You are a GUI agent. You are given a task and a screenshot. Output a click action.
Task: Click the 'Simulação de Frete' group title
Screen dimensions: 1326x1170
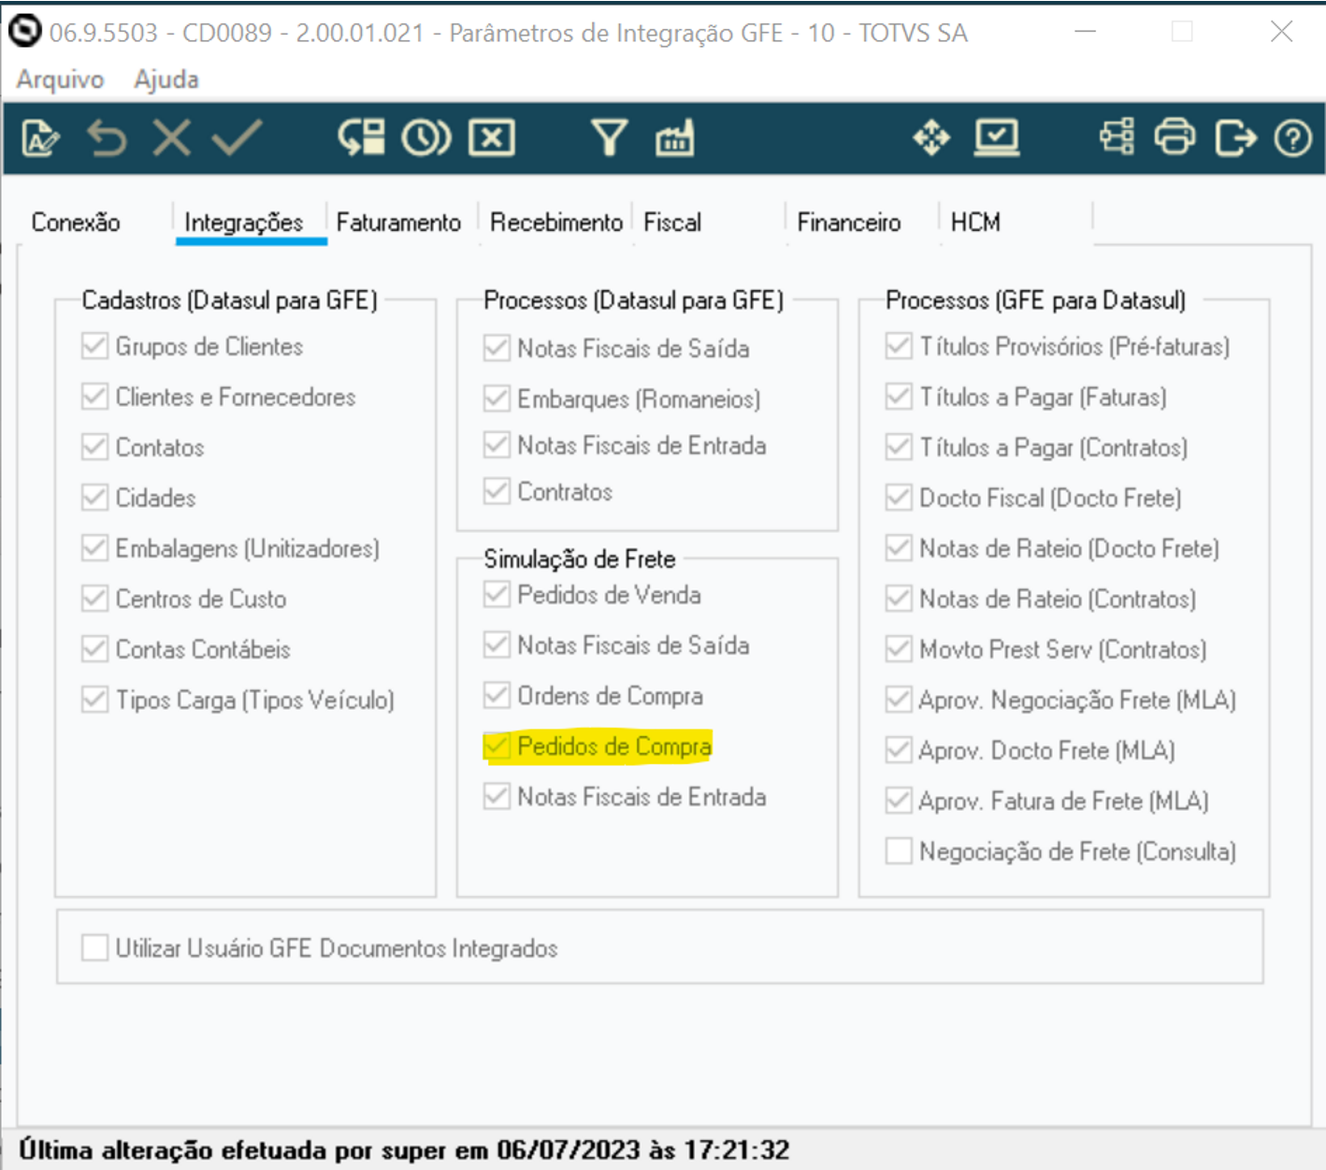tap(580, 559)
